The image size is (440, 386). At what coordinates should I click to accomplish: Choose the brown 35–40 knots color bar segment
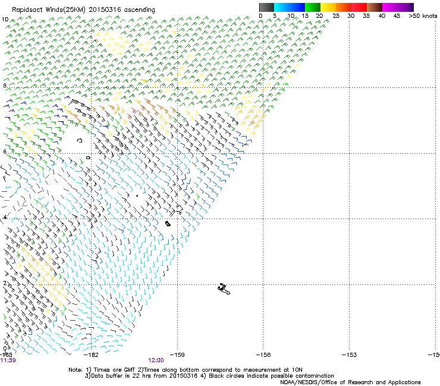click(x=375, y=7)
